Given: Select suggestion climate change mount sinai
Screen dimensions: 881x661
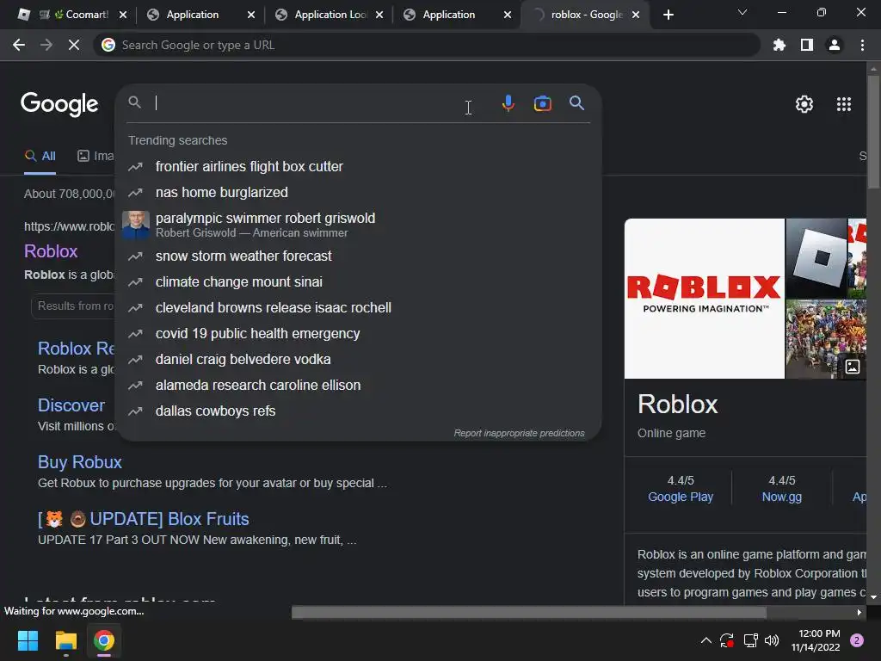Looking at the screenshot, I should pyautogui.click(x=359, y=281).
